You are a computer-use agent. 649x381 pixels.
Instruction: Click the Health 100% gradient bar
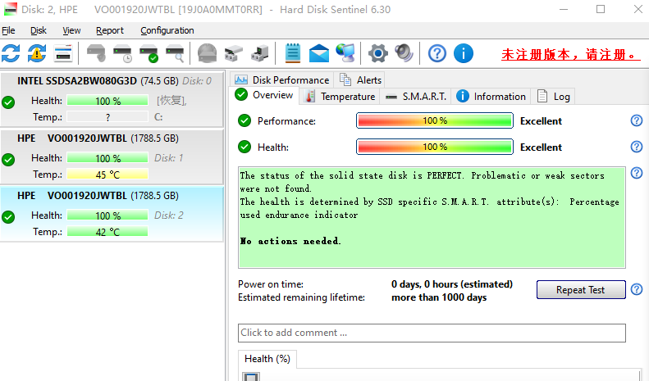coord(434,147)
